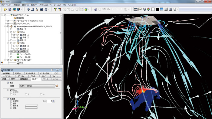Click the paintbrush with arrow toolbar icon
This screenshot has height=119, width=212.
60,9
